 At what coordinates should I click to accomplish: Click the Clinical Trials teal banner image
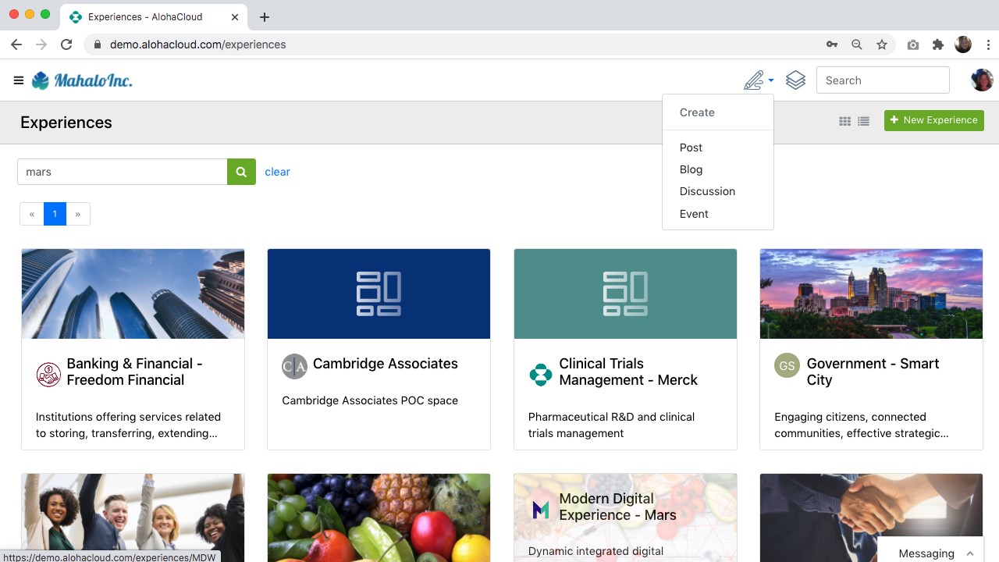pyautogui.click(x=625, y=294)
